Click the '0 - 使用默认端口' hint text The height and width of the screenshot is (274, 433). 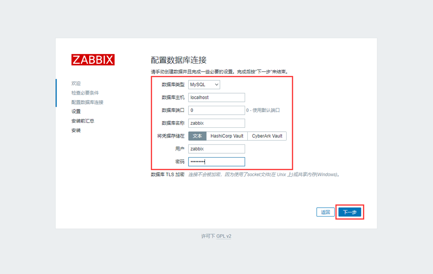263,110
